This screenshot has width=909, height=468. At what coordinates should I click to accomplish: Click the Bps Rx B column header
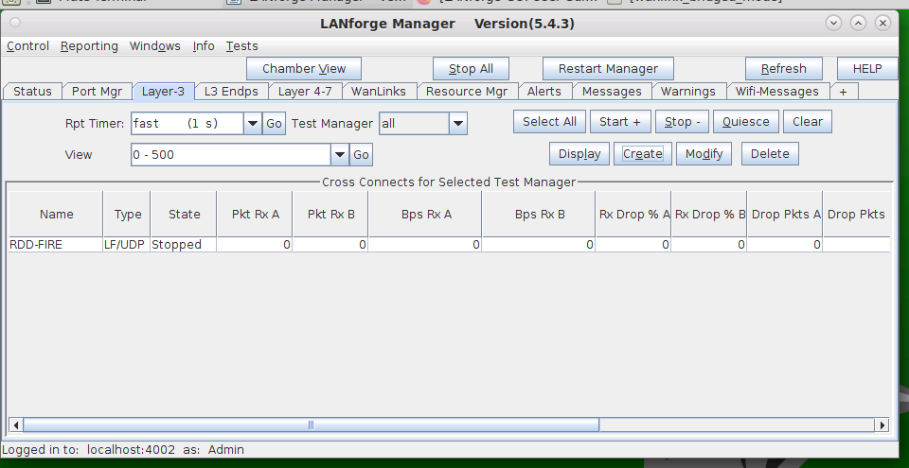[540, 215]
